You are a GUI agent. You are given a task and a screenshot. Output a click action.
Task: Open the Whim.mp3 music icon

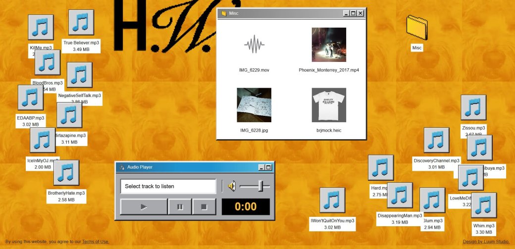pos(484,205)
